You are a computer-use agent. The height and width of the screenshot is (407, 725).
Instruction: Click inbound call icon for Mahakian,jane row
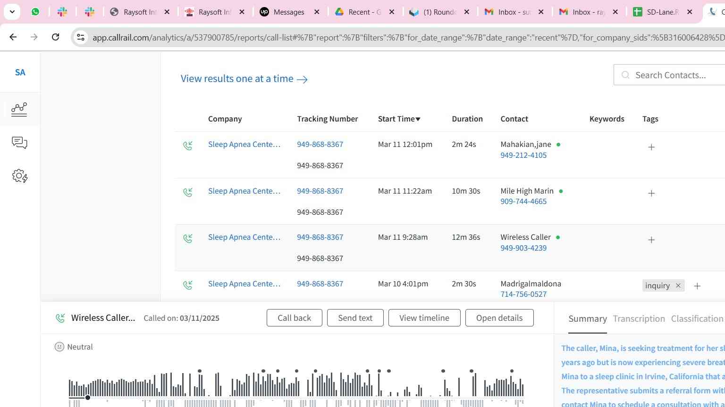point(188,146)
